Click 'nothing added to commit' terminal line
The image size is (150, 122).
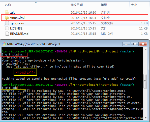coord(69,79)
